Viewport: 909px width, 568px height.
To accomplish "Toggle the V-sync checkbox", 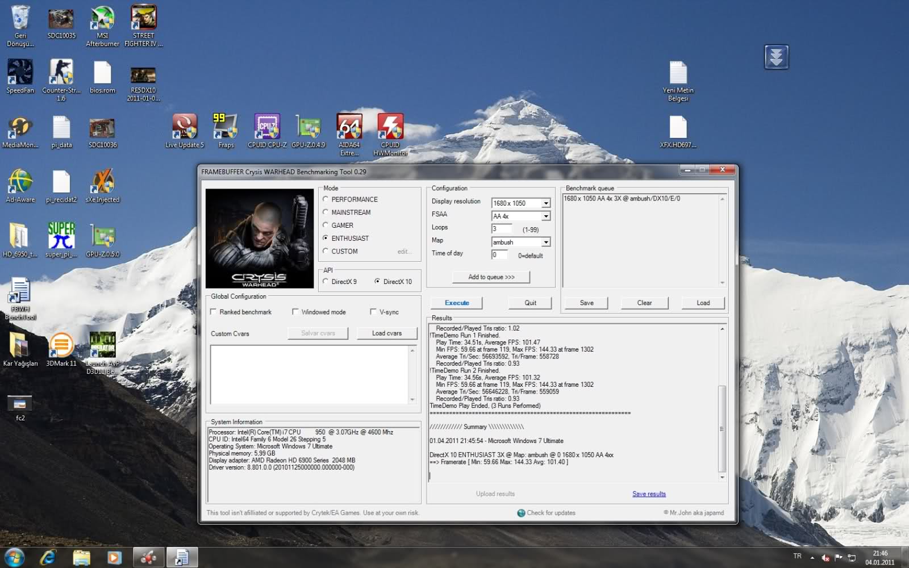I will (x=373, y=312).
